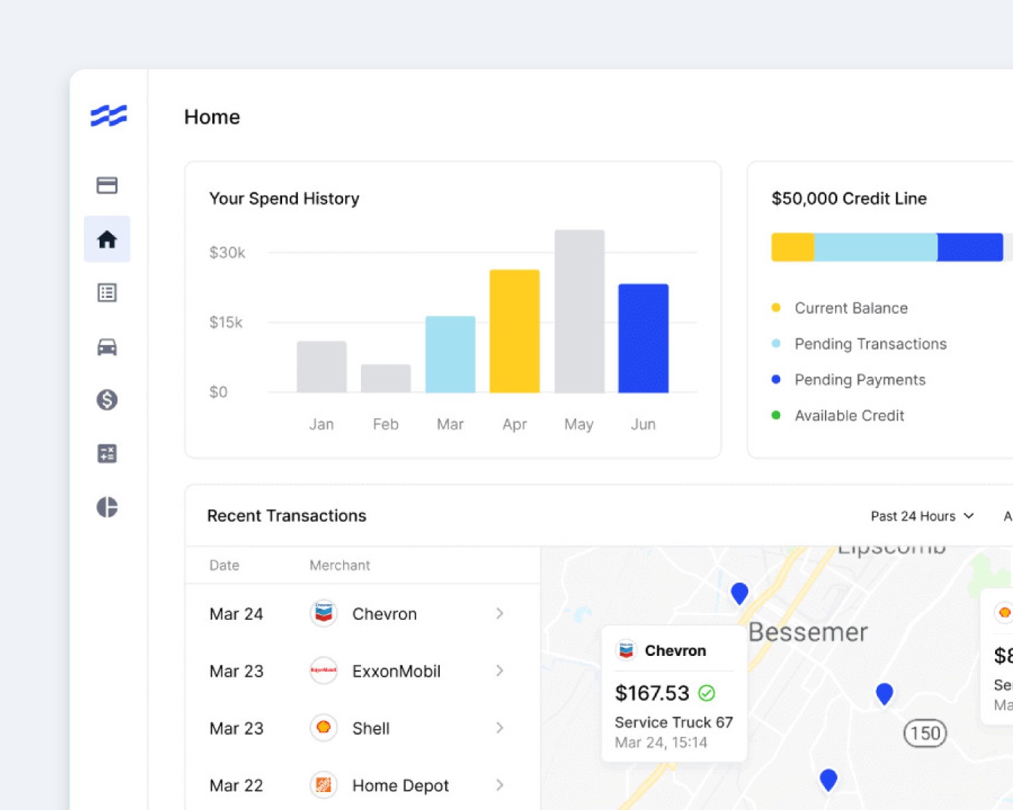Click the Home Depot merchant name
The width and height of the screenshot is (1013, 810).
(400, 786)
